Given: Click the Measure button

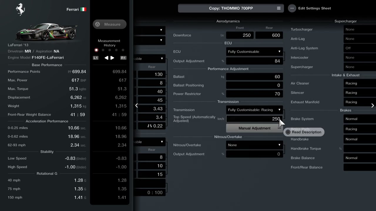Looking at the screenshot, I should click(110, 24).
